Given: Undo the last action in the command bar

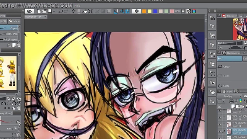Looking at the screenshot, I should 61,11.
